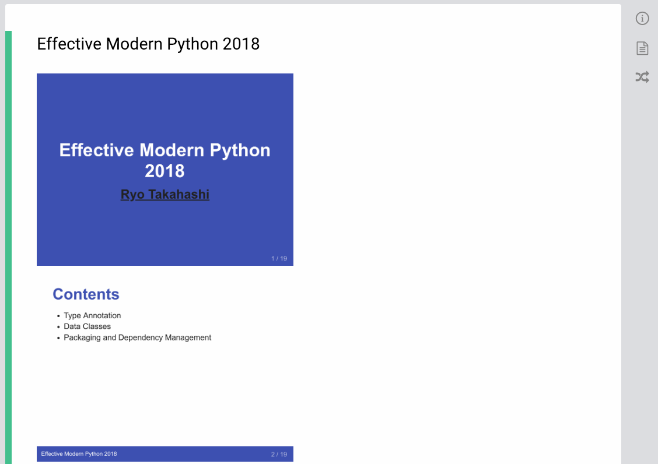Click the bullet dot before 'Type Annotation'
The height and width of the screenshot is (464, 658).
tap(59, 316)
